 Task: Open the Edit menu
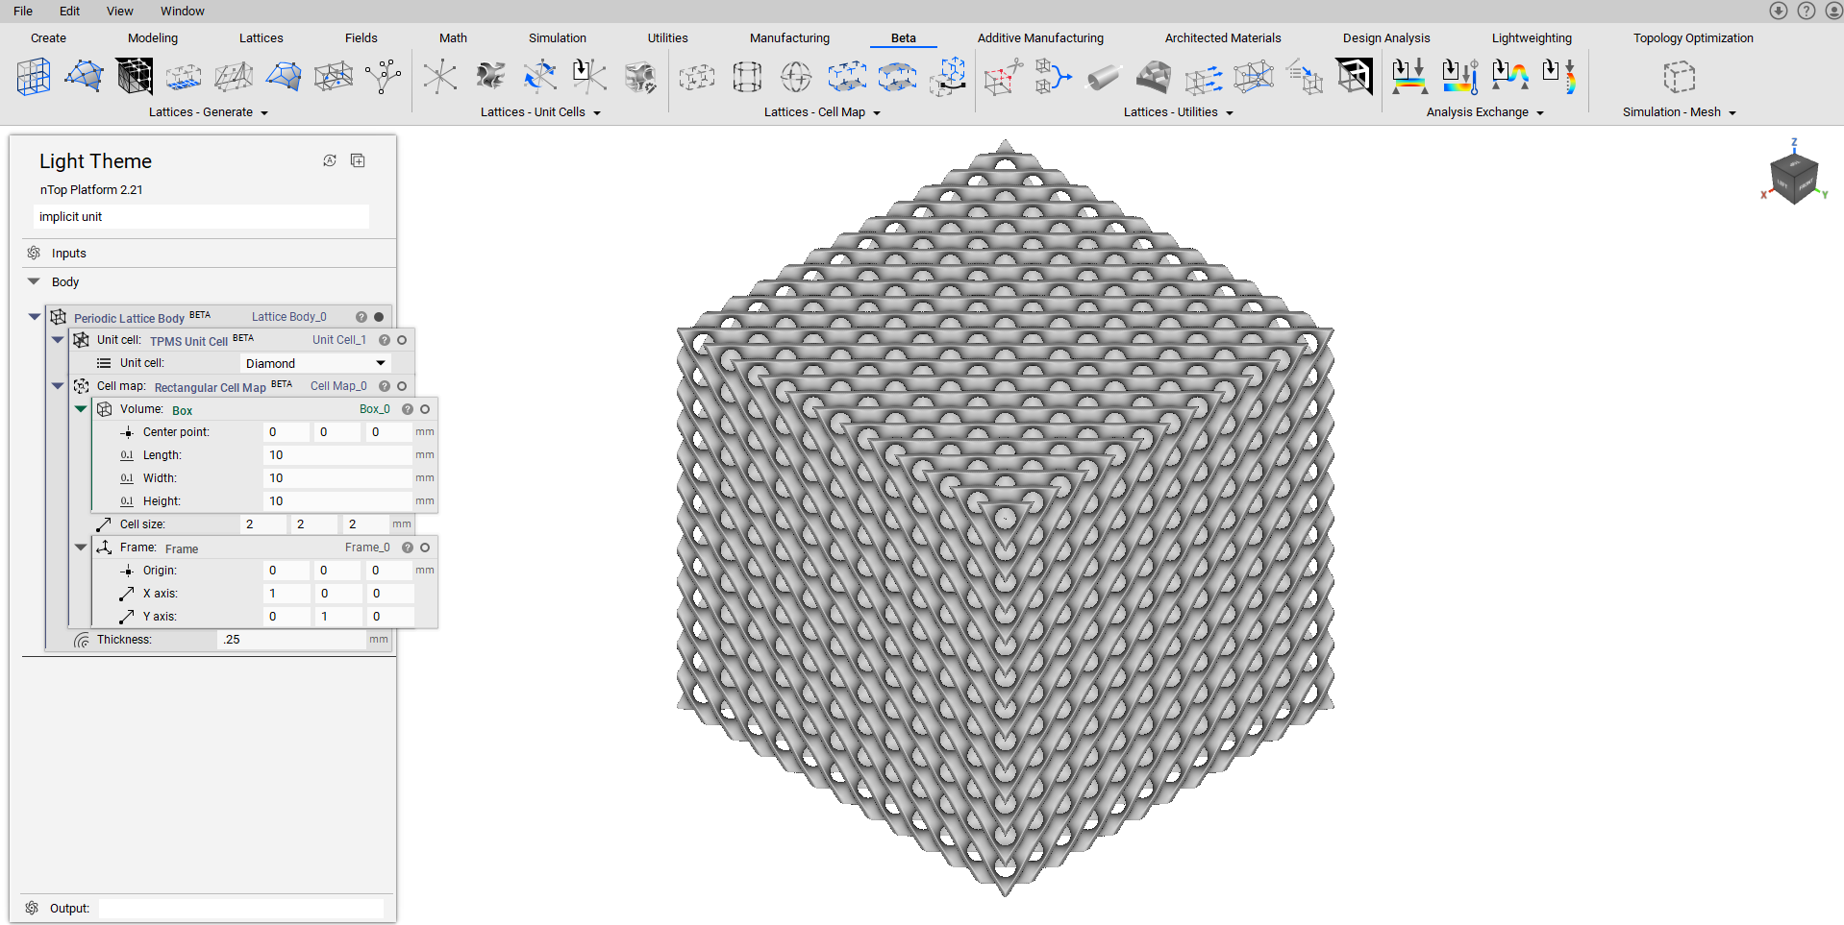tap(69, 11)
